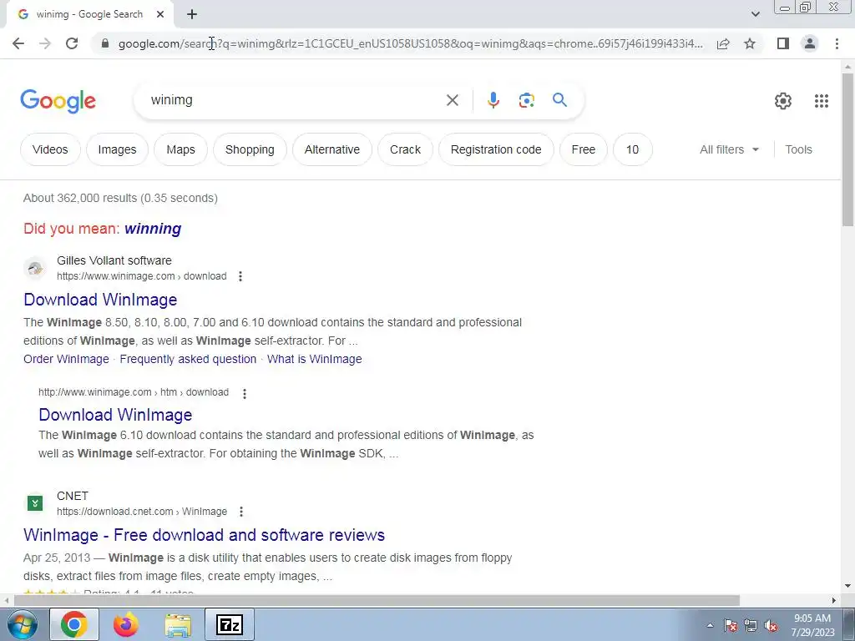Switch to Maps results
This screenshot has width=855, height=641.
tap(180, 149)
